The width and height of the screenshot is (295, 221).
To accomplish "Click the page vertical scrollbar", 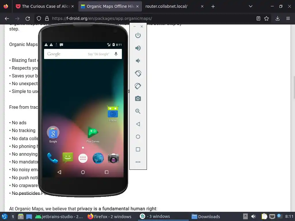I will click(x=294, y=87).
